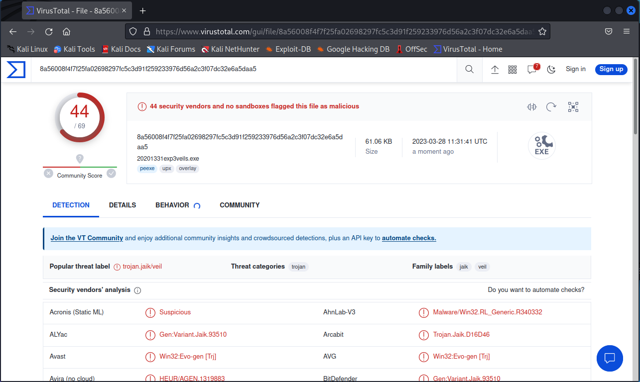Click the veil family label tag
Screen dimensions: 640x382
pos(482,267)
